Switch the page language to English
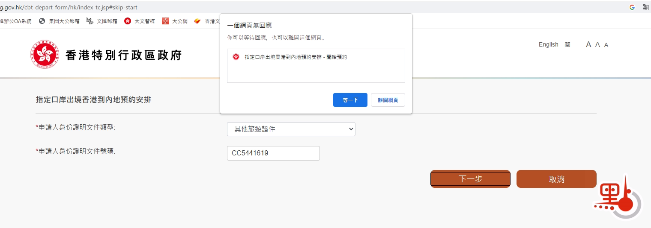This screenshot has width=651, height=228. click(548, 44)
